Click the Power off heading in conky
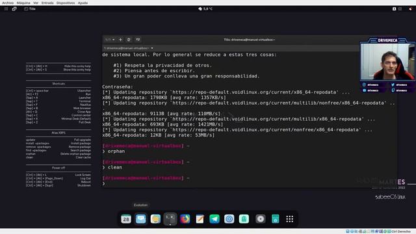Screen dimensions: 416x234 [58, 168]
